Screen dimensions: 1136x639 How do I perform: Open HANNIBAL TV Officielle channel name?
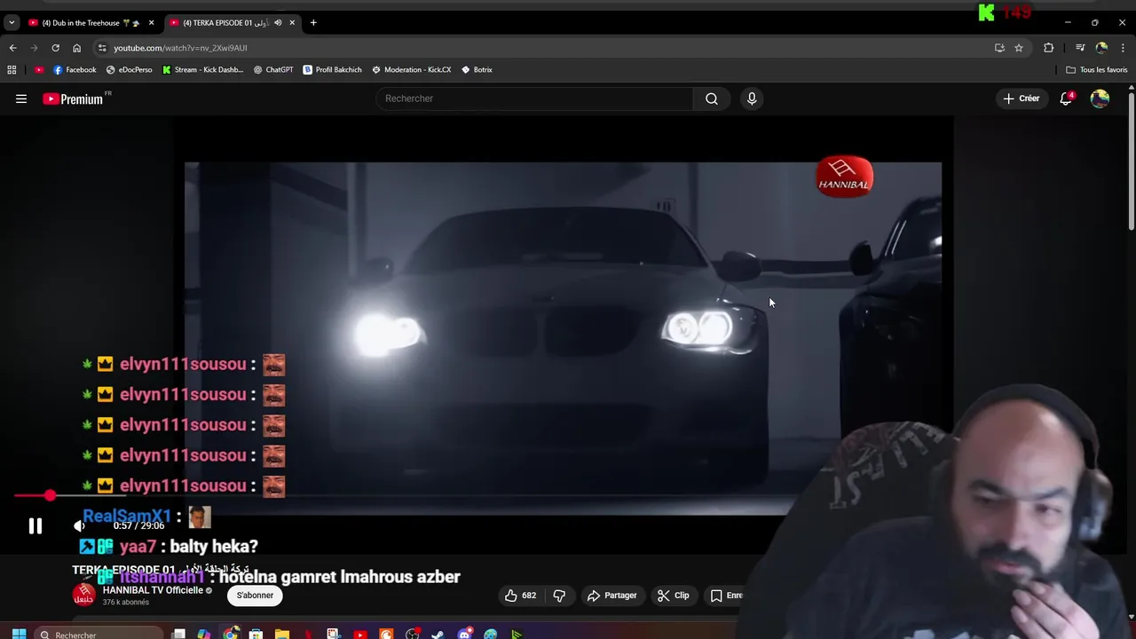pyautogui.click(x=153, y=590)
